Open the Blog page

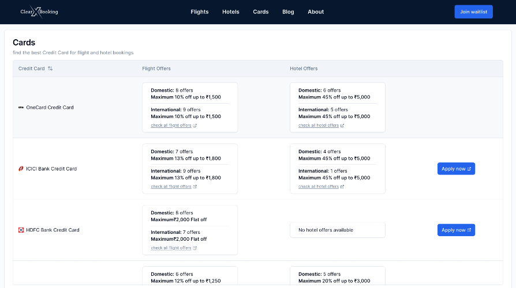288,12
